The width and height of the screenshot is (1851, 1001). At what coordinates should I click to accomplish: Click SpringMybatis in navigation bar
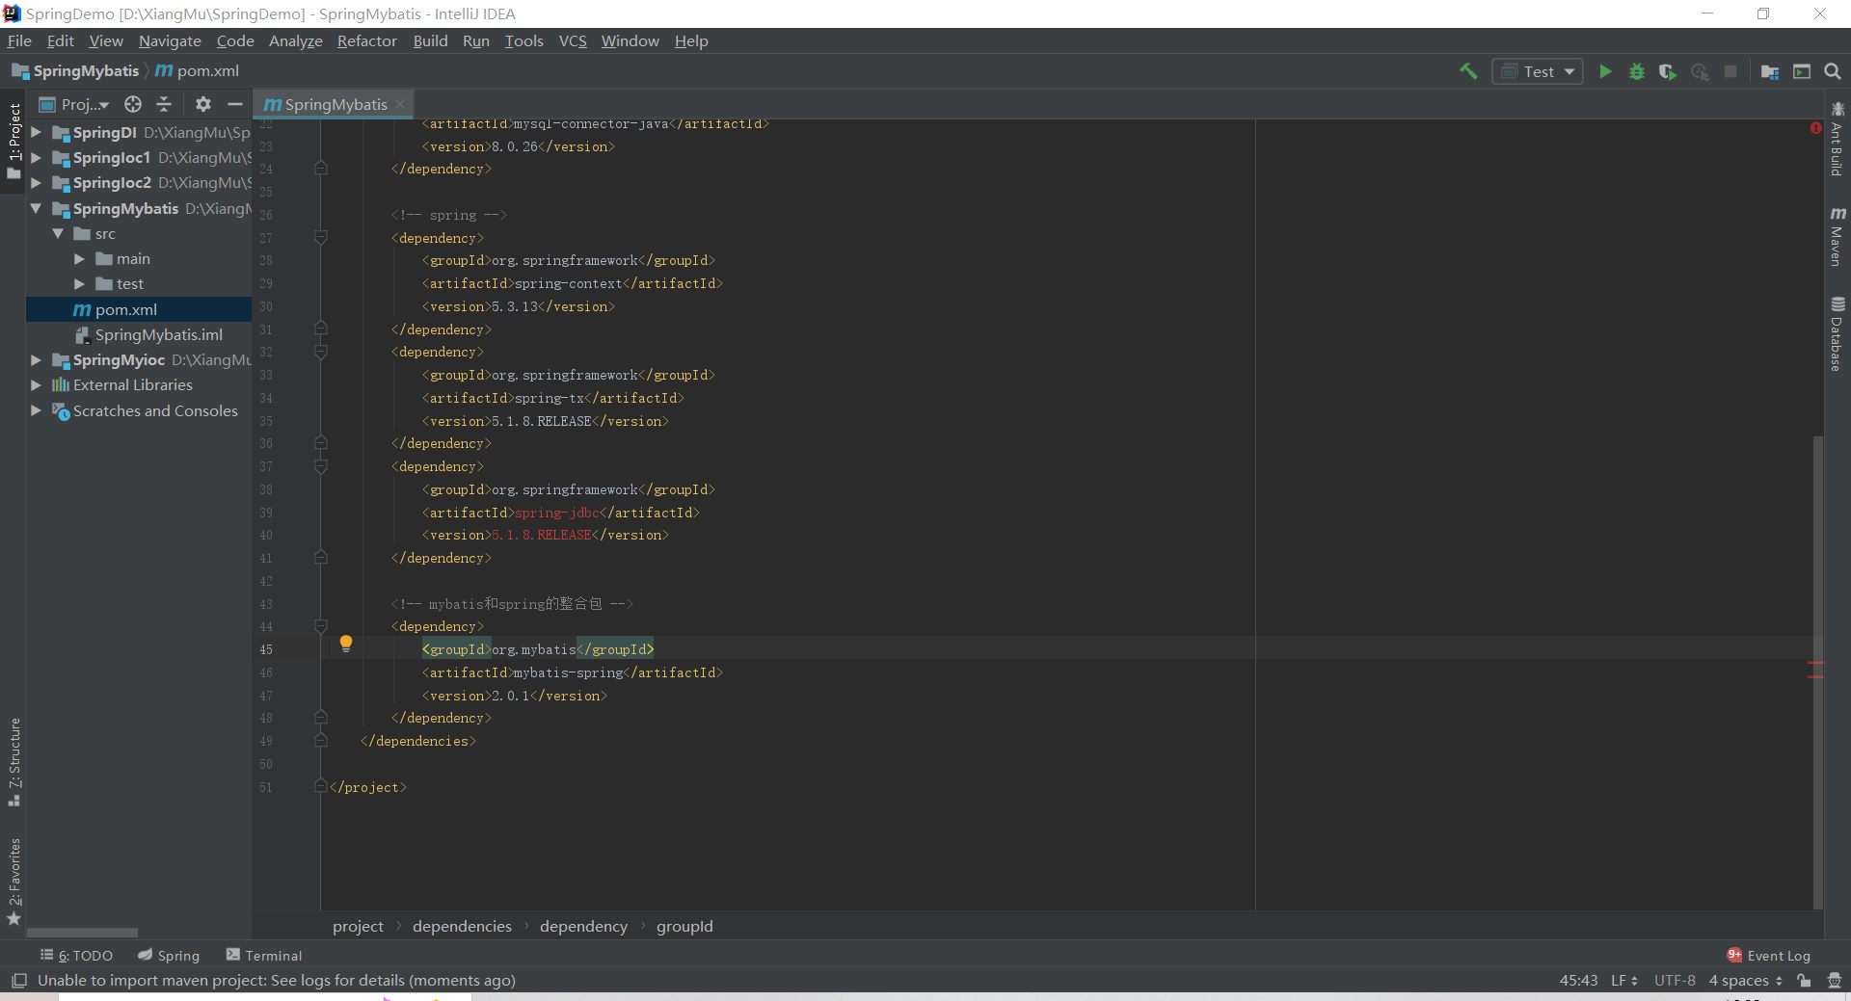point(76,71)
